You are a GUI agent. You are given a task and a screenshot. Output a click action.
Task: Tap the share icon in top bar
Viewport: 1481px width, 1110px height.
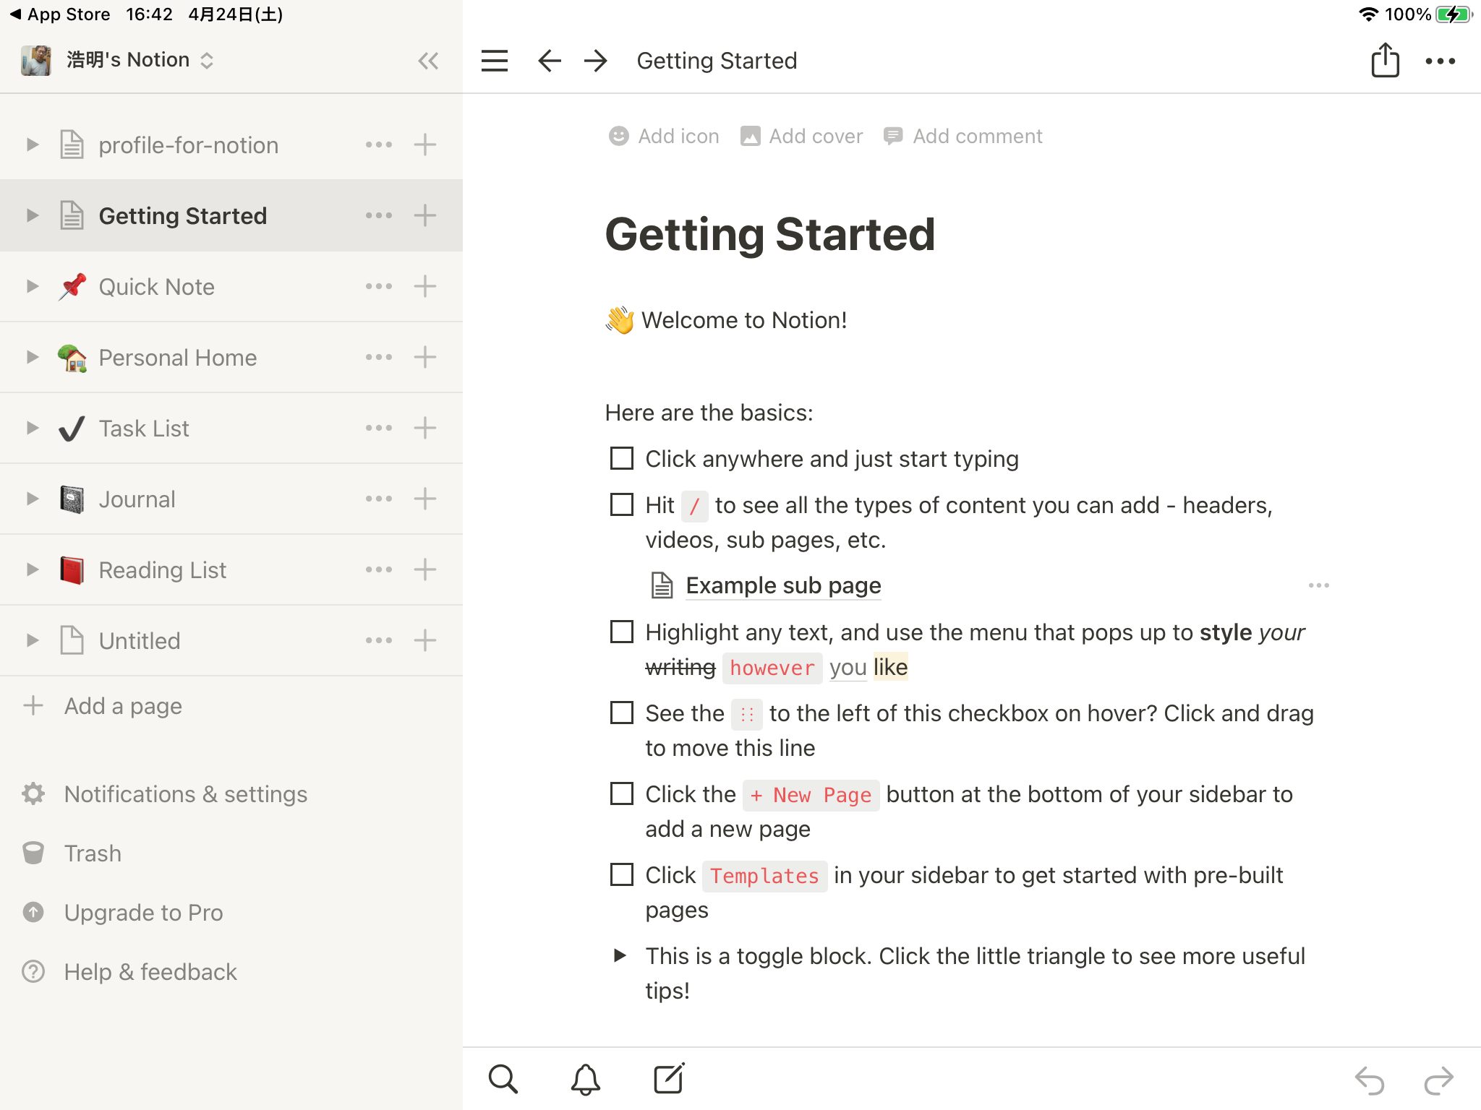1385,59
